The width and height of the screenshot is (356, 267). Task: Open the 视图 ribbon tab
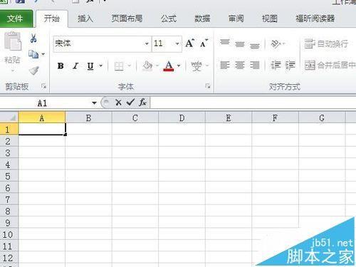coord(270,19)
